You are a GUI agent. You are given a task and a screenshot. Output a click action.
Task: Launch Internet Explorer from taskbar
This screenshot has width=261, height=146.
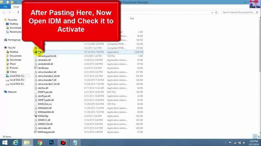click(x=15, y=142)
